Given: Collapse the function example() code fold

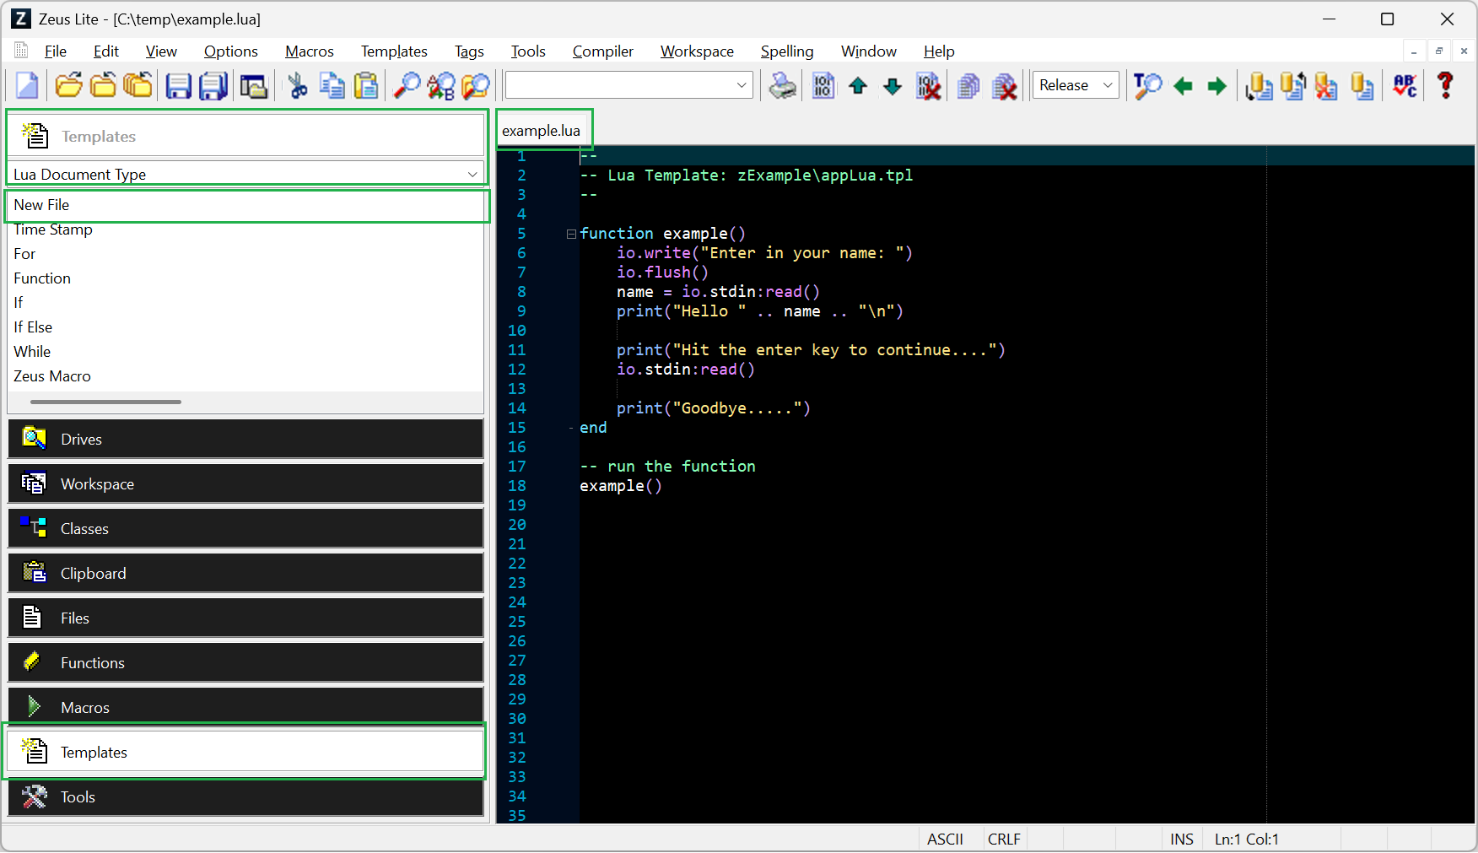Looking at the screenshot, I should click(571, 234).
